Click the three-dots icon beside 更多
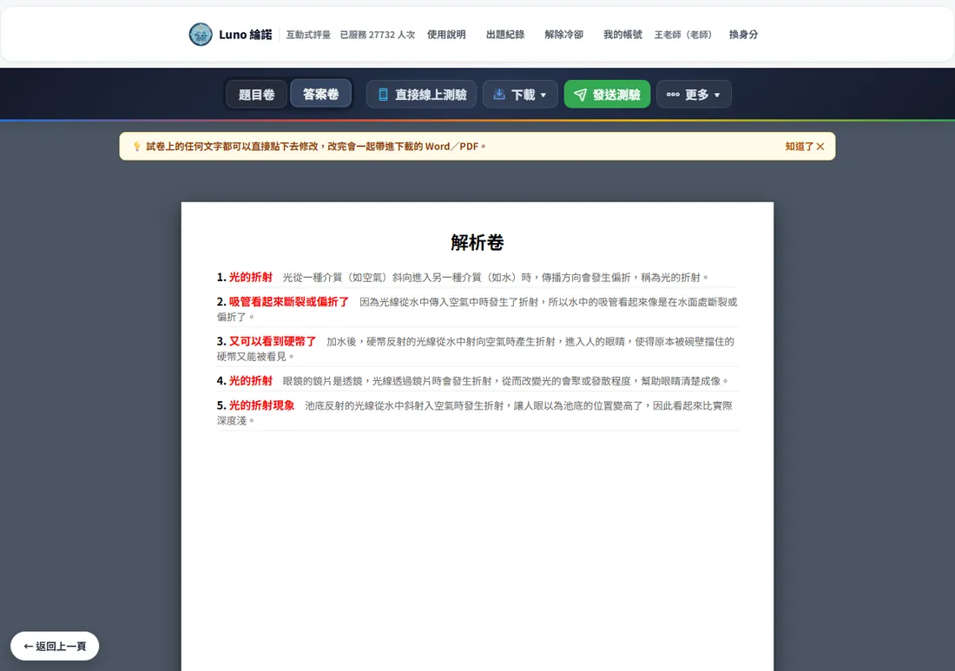955x671 pixels. [673, 95]
